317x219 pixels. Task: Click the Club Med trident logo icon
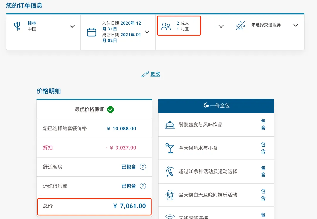point(17,26)
